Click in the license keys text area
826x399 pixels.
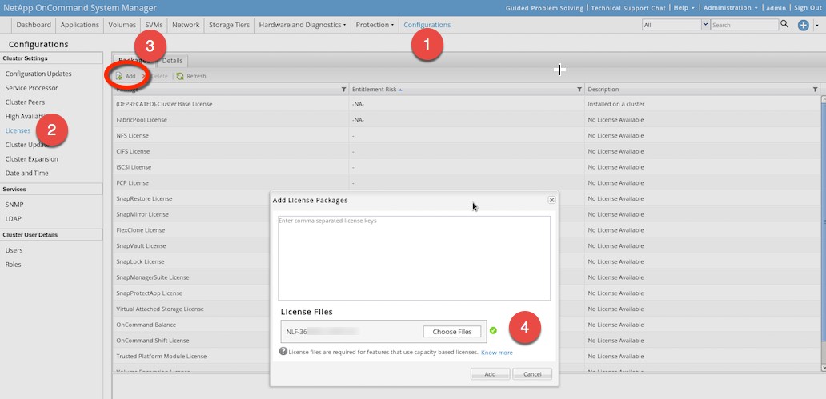414,257
